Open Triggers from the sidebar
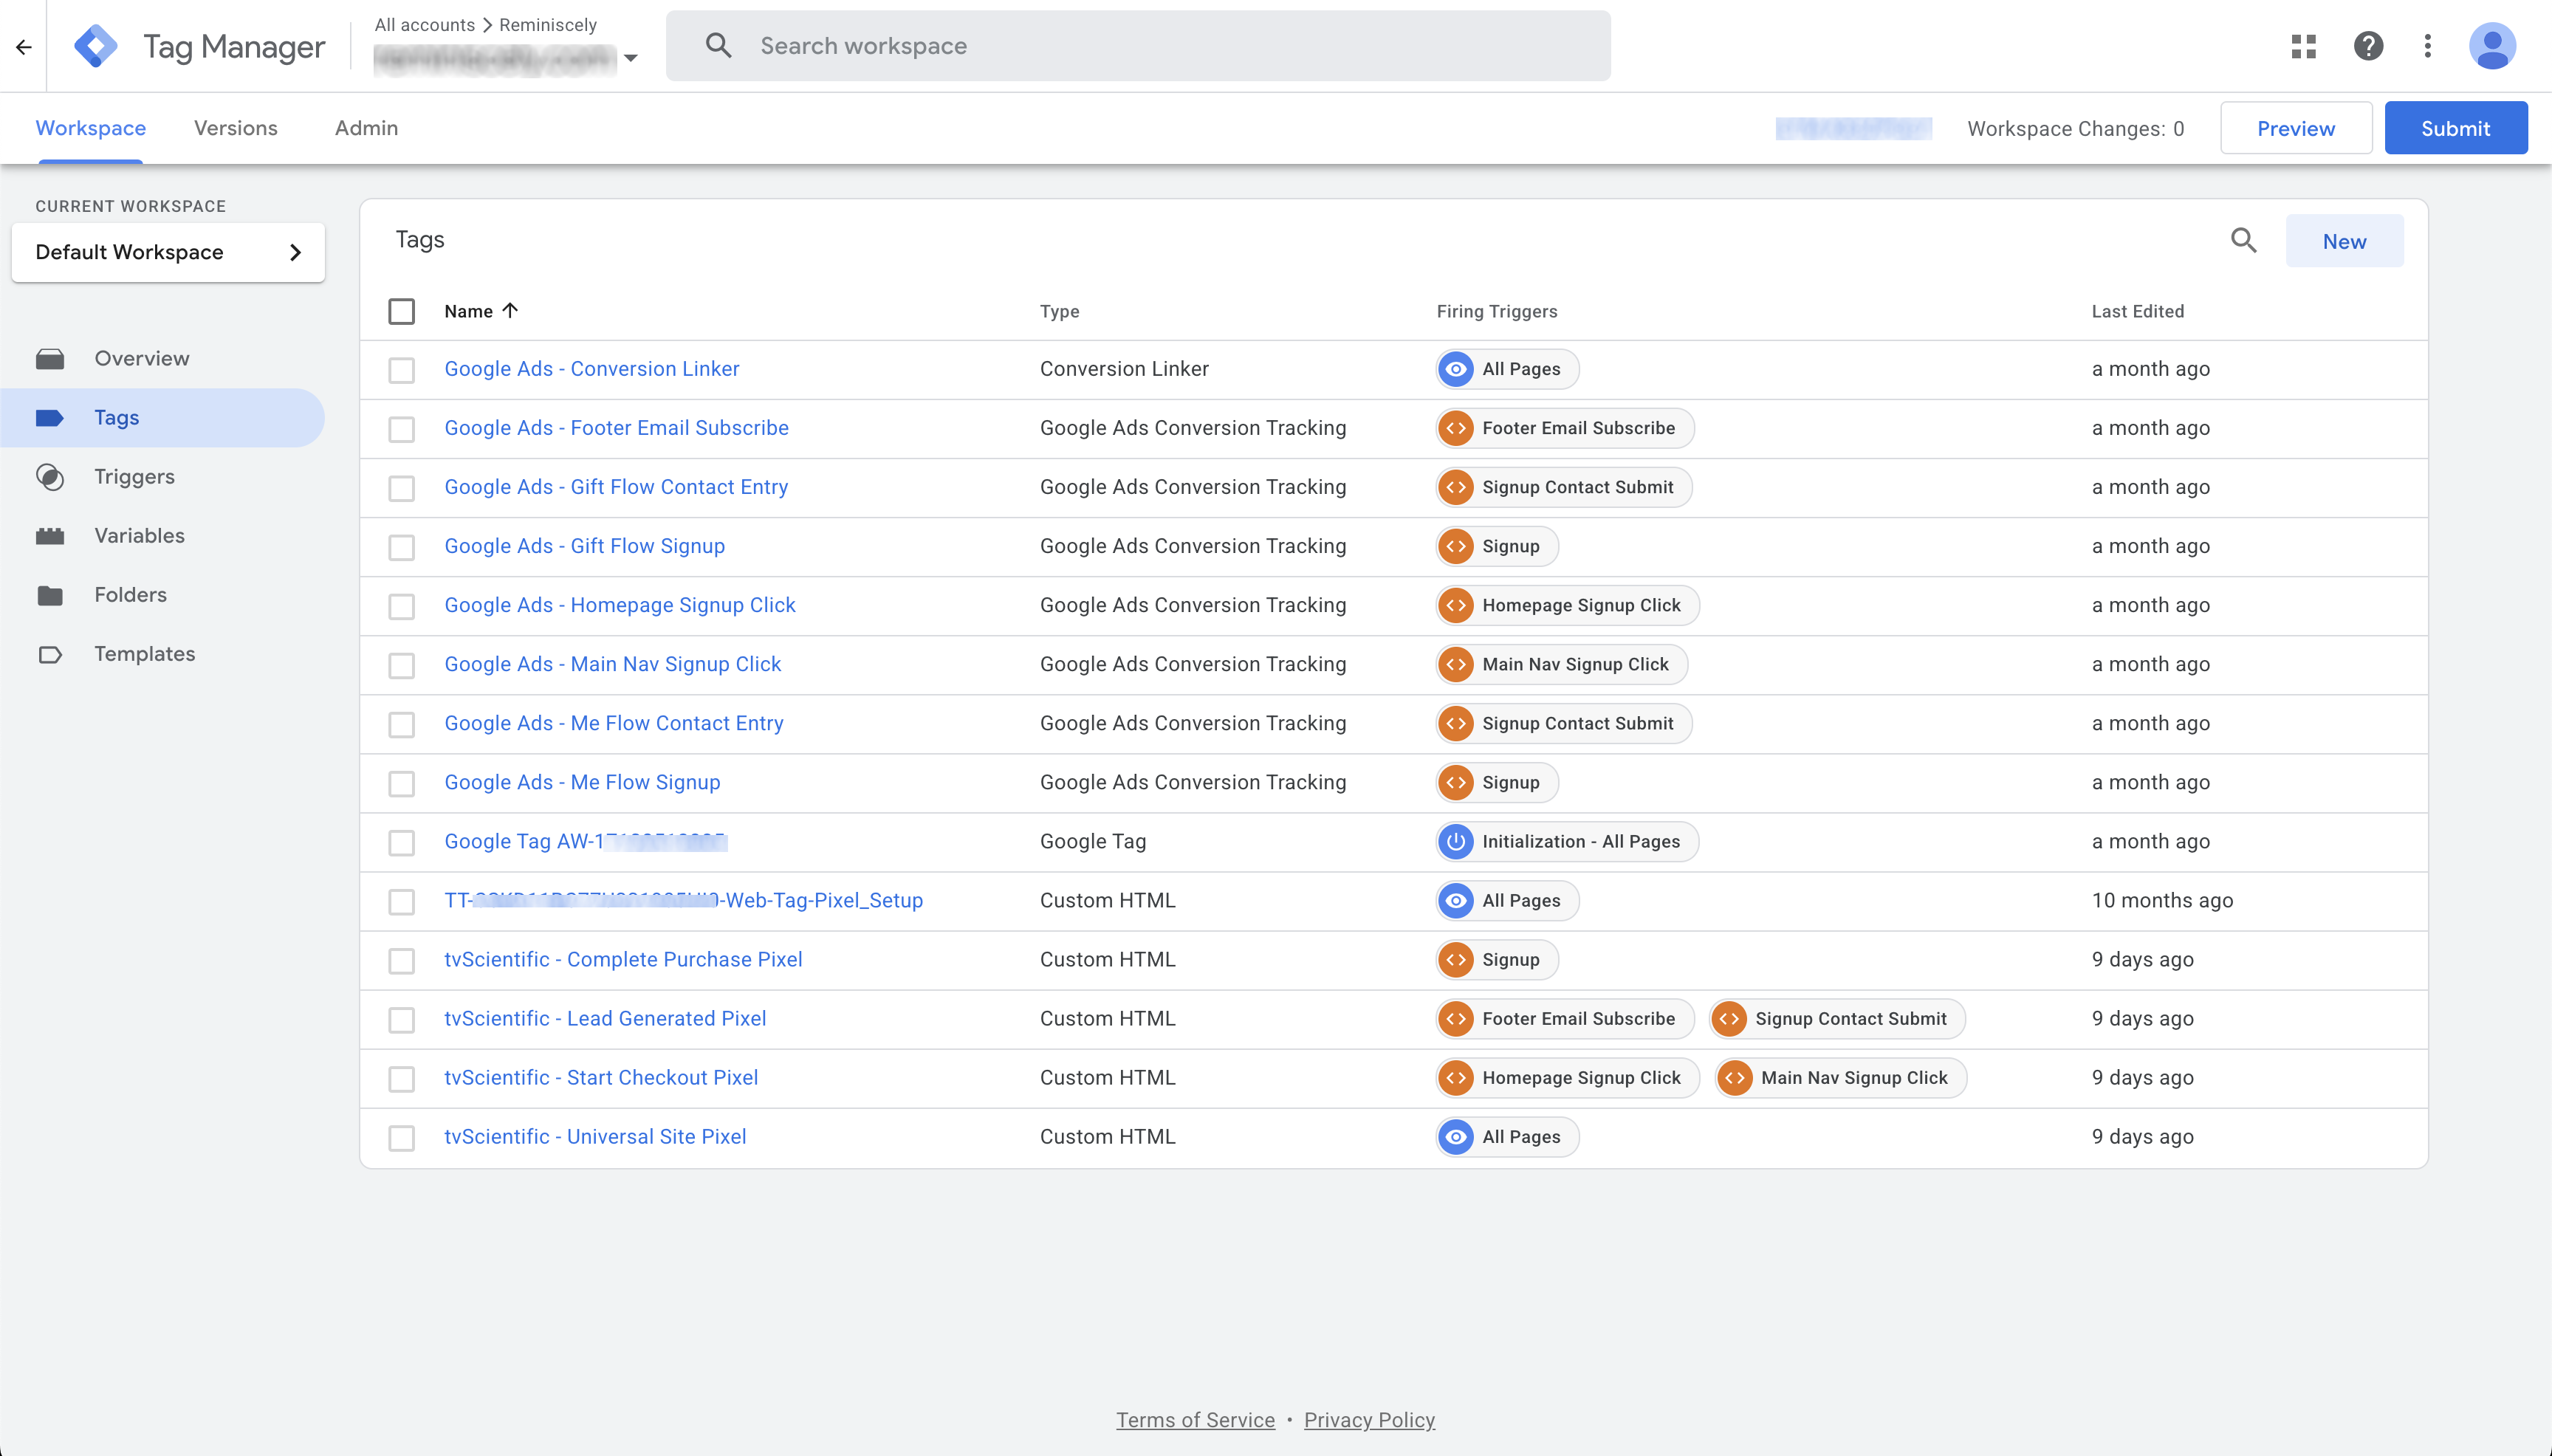 point(134,477)
